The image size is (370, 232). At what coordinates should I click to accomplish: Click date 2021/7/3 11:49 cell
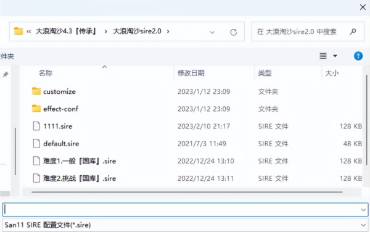click(x=202, y=144)
